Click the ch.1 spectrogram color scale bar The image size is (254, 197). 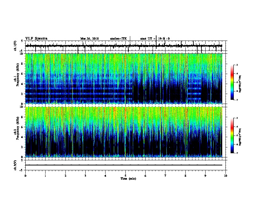point(232,82)
